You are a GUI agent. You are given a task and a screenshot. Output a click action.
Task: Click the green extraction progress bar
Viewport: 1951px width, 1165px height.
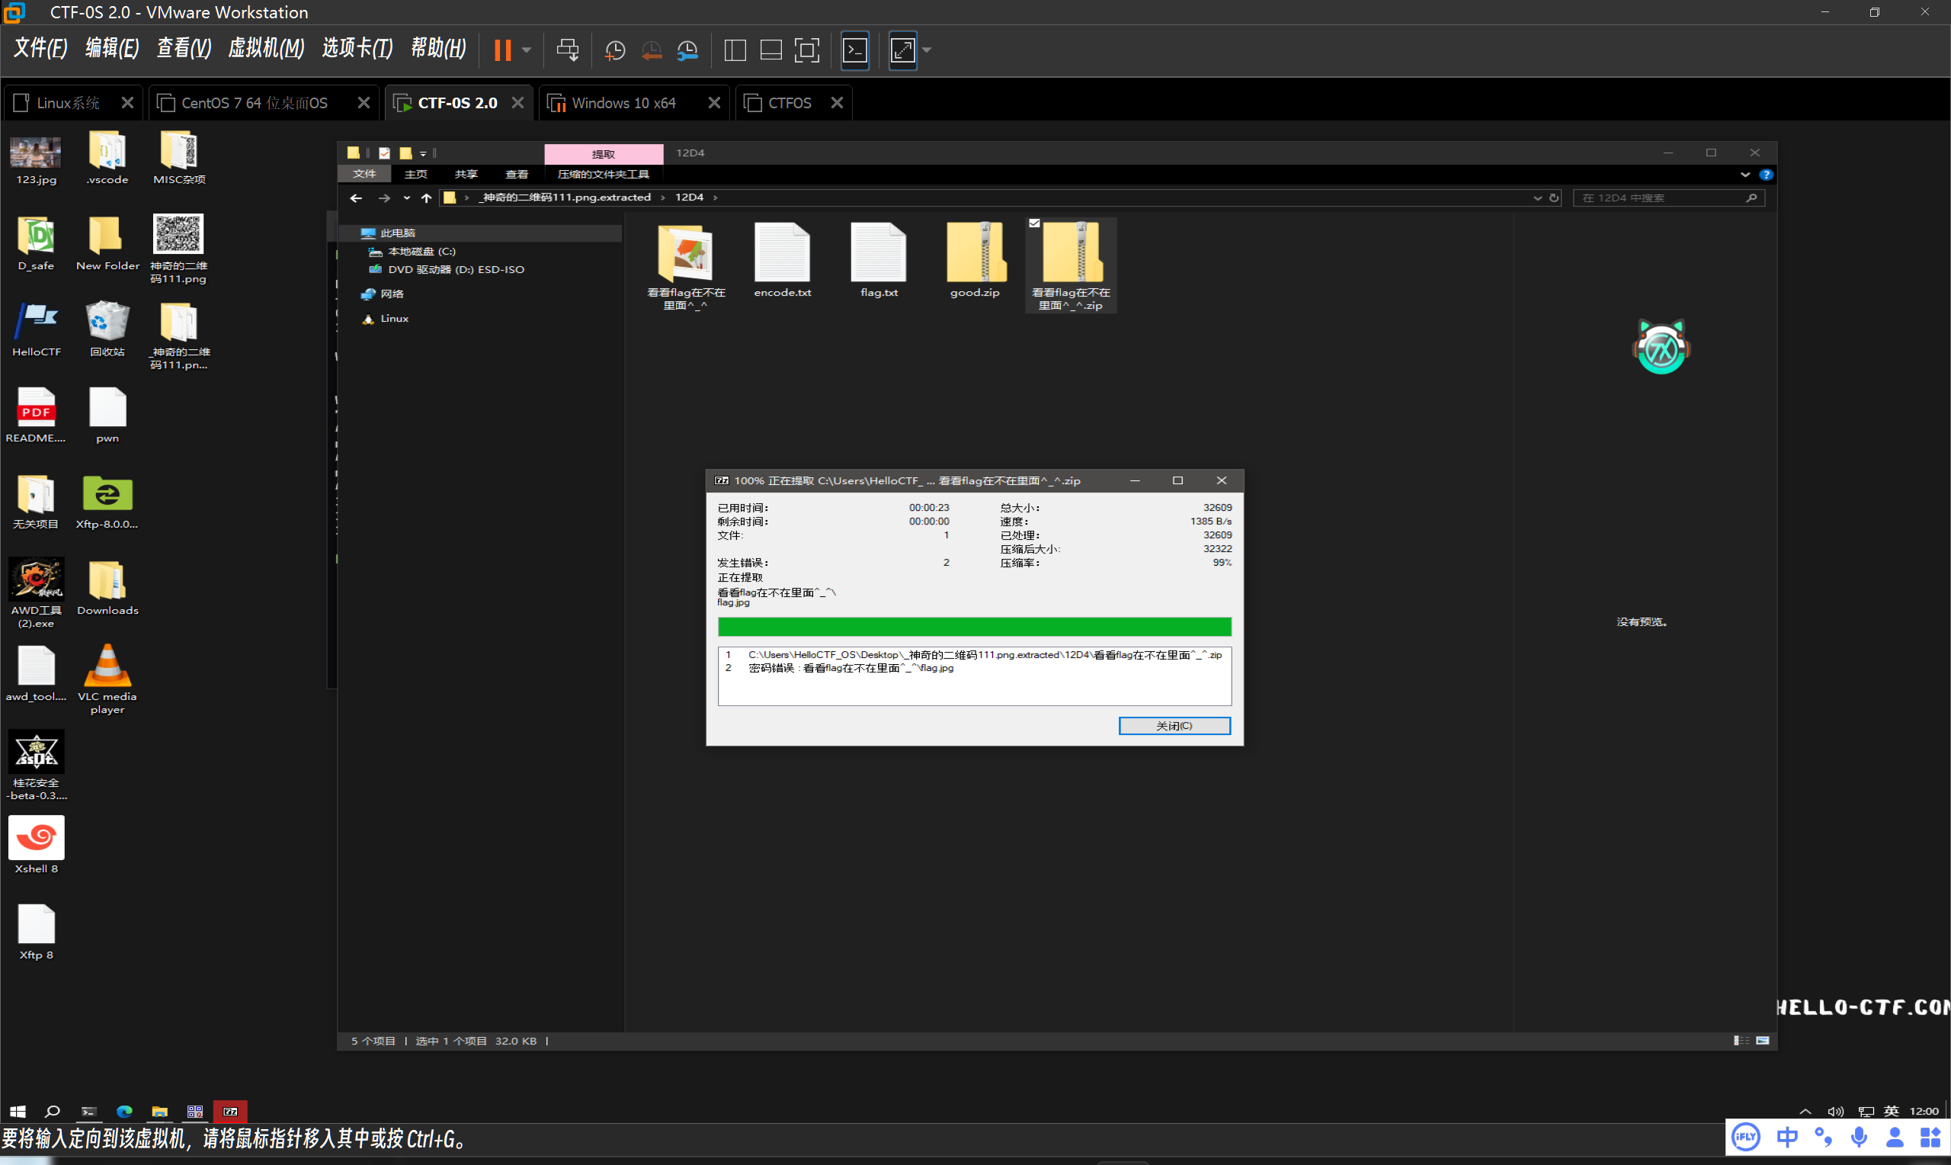point(973,627)
